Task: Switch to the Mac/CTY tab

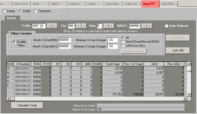Action: (x=150, y=4)
